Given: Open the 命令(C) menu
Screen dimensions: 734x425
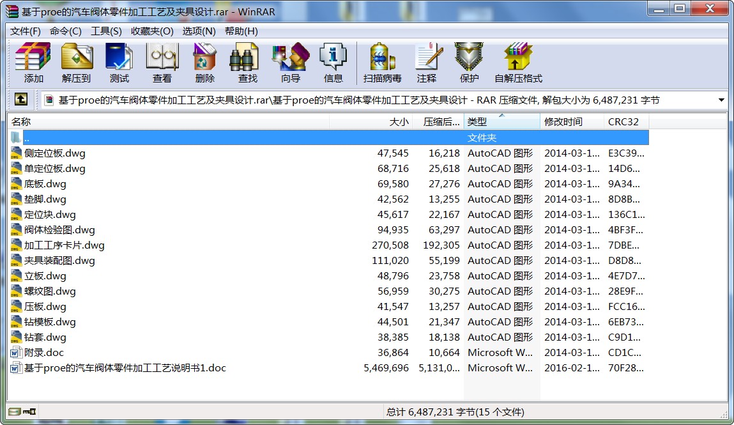Looking at the screenshot, I should click(x=66, y=31).
